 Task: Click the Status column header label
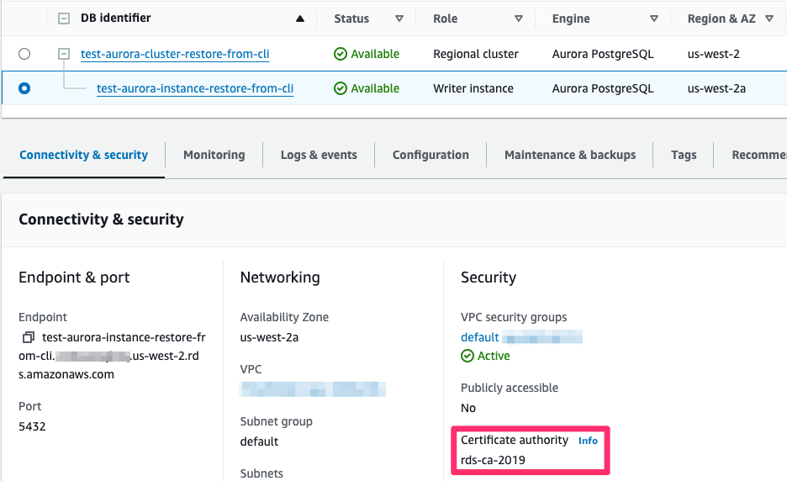click(351, 18)
